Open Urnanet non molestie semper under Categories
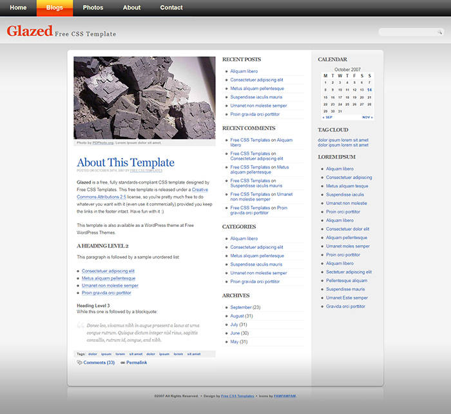Viewport: 451px width, 414px height. tap(258, 273)
